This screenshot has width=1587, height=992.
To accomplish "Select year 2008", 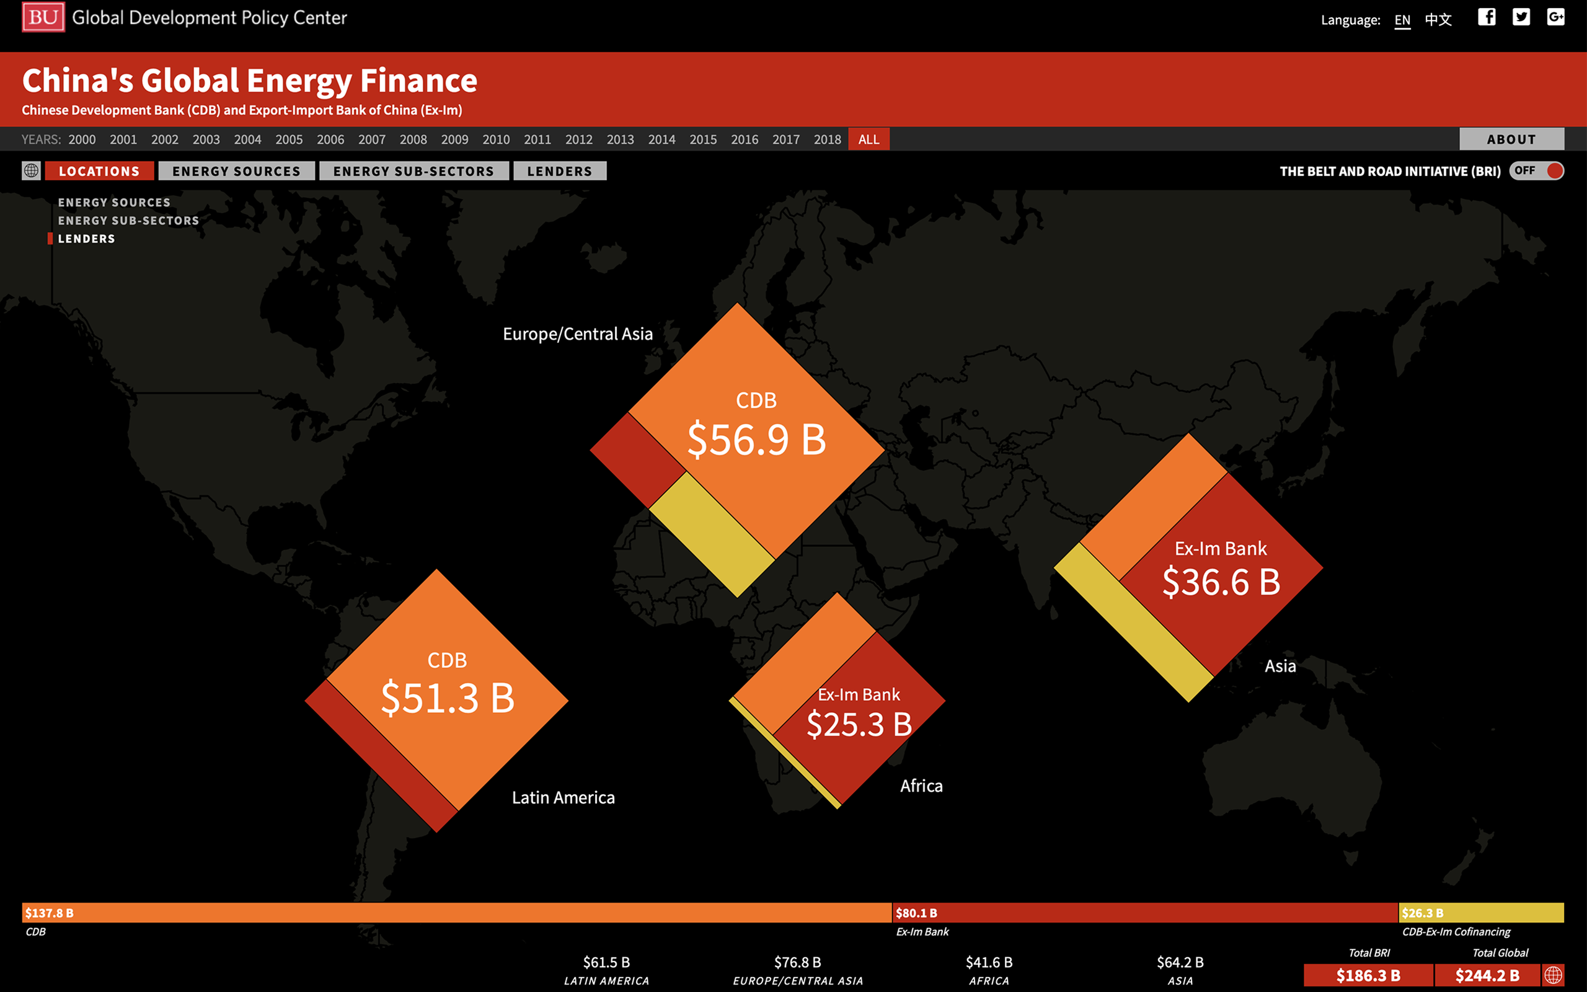I will point(413,139).
